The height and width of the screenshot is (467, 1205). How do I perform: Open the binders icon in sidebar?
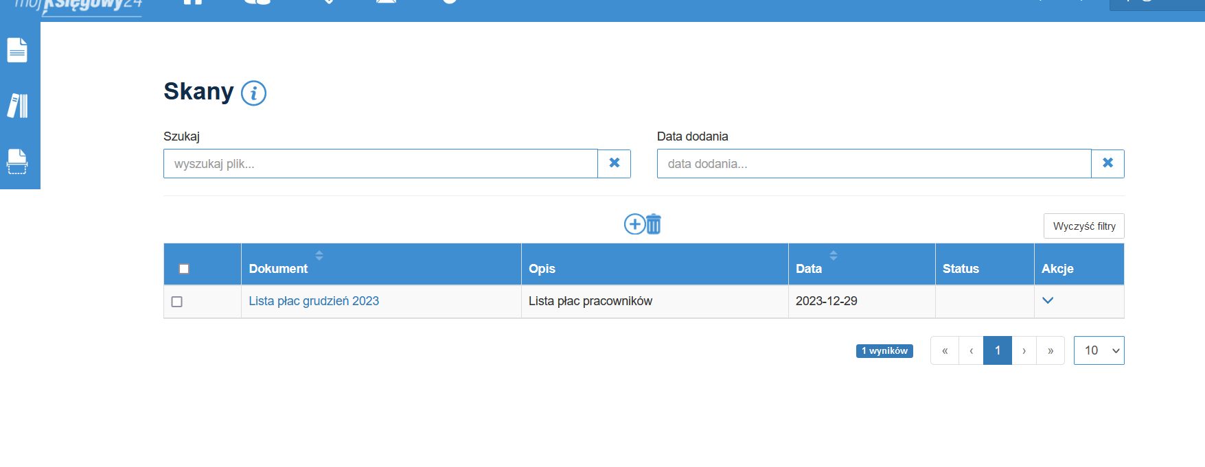(x=17, y=106)
